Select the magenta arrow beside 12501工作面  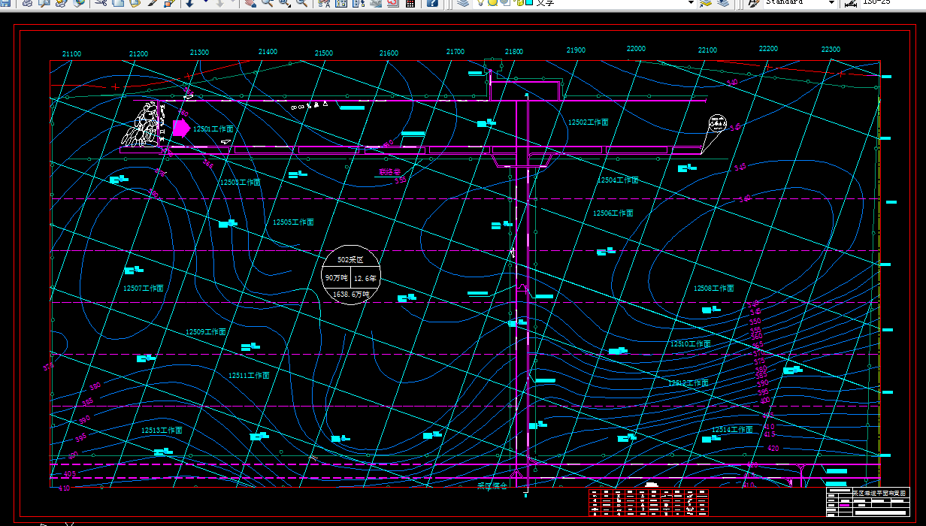tap(181, 128)
